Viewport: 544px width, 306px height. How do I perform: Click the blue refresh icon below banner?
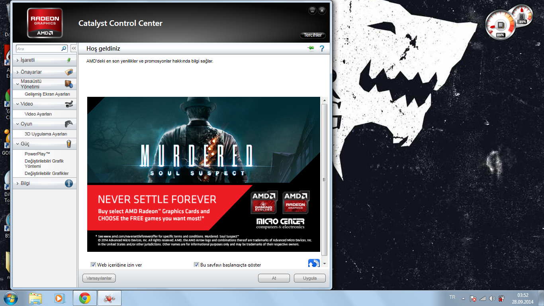(x=314, y=264)
